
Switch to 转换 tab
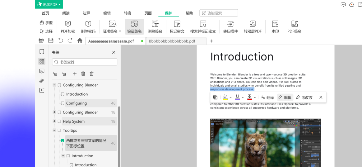pyautogui.click(x=128, y=13)
